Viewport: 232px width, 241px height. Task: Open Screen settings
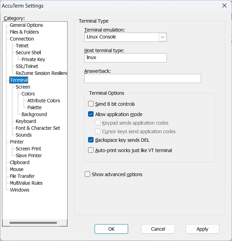(x=23, y=87)
